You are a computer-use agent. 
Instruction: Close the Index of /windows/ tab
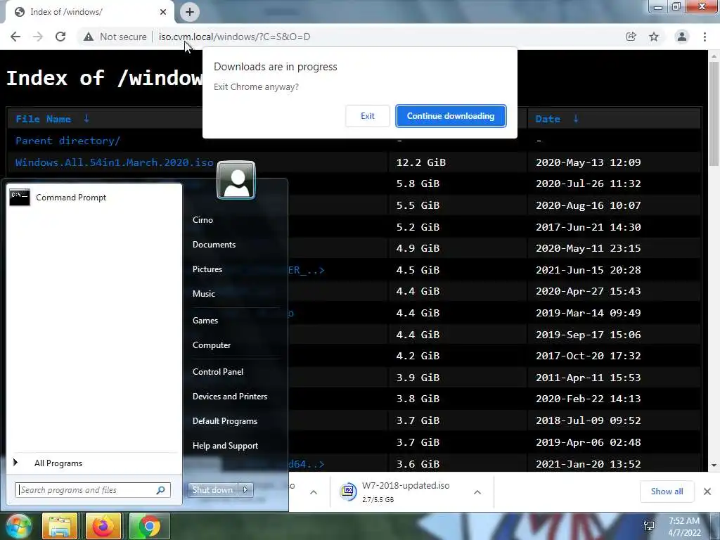[163, 12]
